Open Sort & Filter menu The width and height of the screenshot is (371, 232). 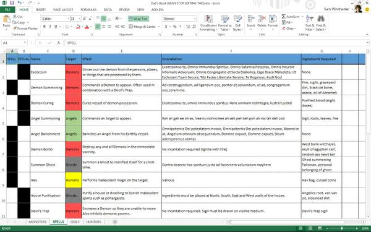(x=310, y=23)
